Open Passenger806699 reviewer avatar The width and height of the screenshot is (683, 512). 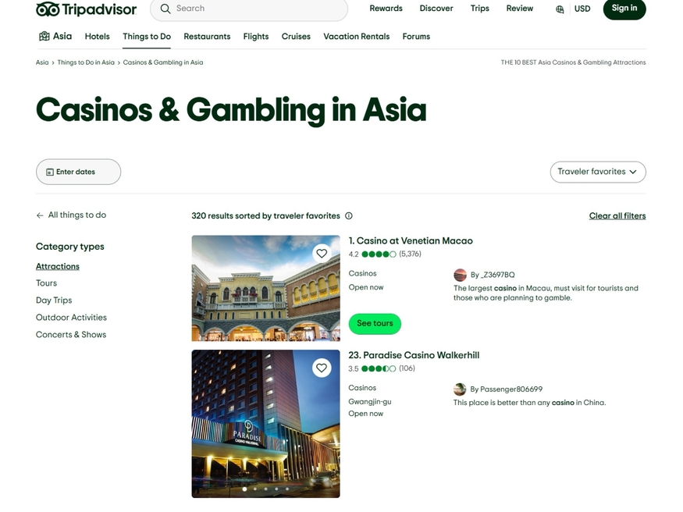pos(460,389)
